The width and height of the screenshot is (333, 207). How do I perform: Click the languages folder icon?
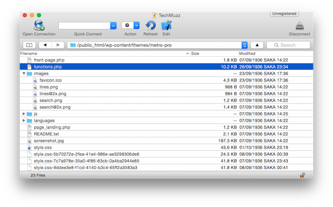point(29,120)
